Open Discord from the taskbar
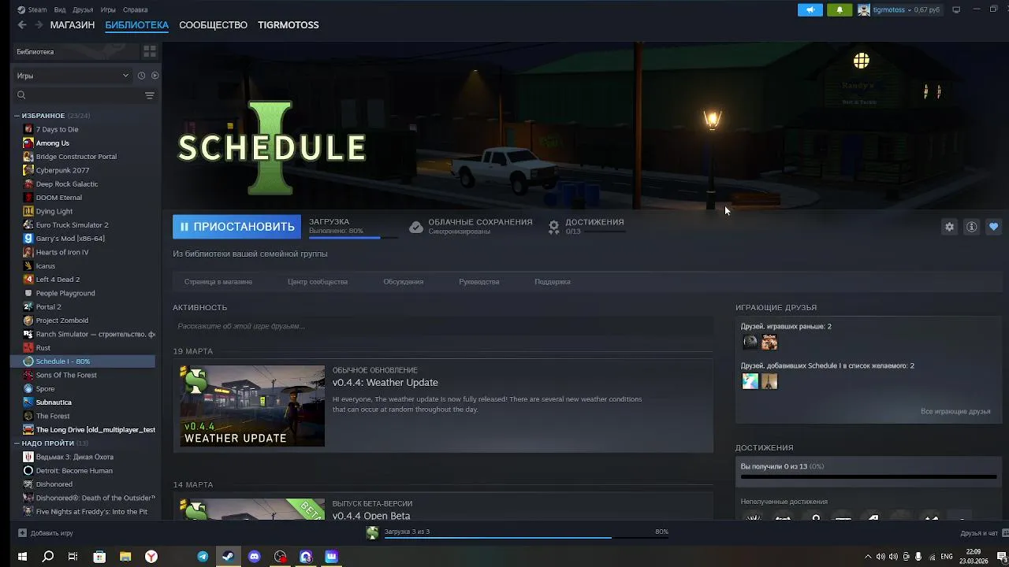1009x567 pixels. 254,557
